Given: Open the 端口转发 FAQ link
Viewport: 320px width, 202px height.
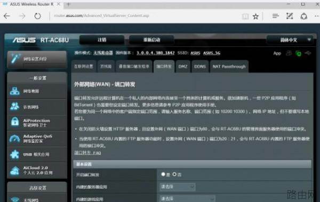Looking at the screenshot, I should [87, 153].
